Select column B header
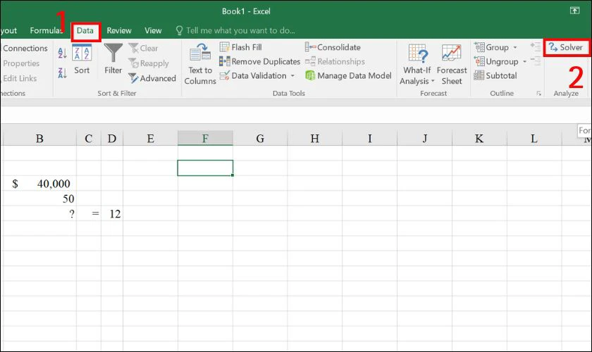 pyautogui.click(x=39, y=139)
